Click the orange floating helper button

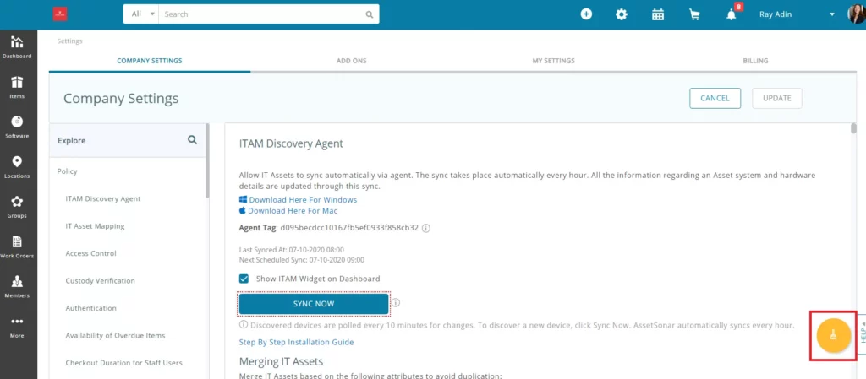tap(833, 335)
